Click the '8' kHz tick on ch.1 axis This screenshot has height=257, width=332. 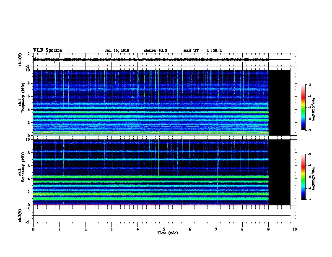29,83
